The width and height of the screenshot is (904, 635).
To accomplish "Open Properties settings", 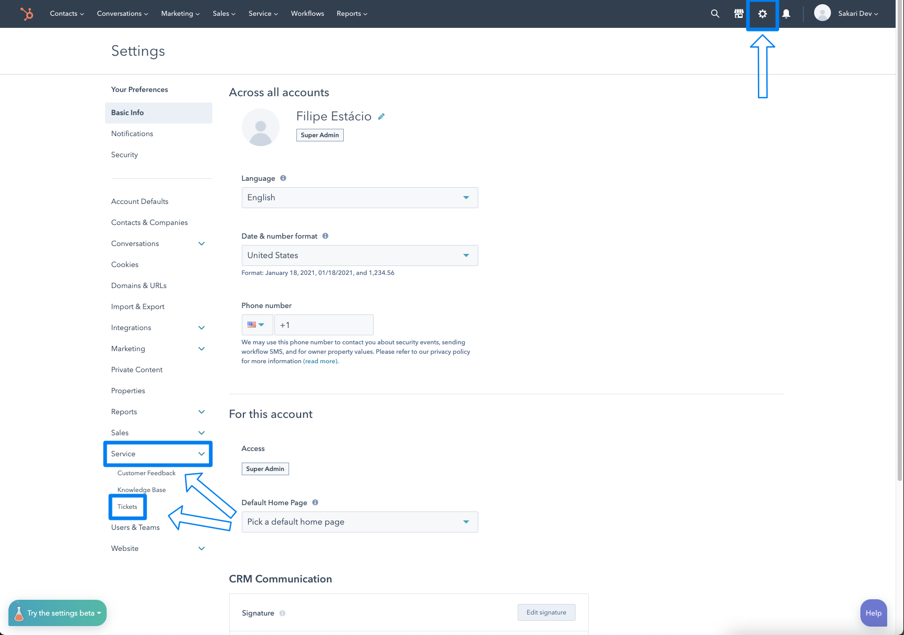I will (x=128, y=391).
